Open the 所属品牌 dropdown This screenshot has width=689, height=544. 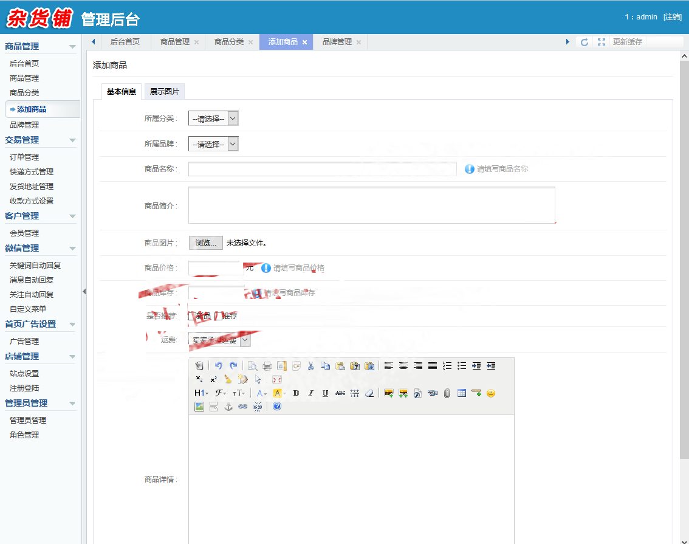pos(213,144)
